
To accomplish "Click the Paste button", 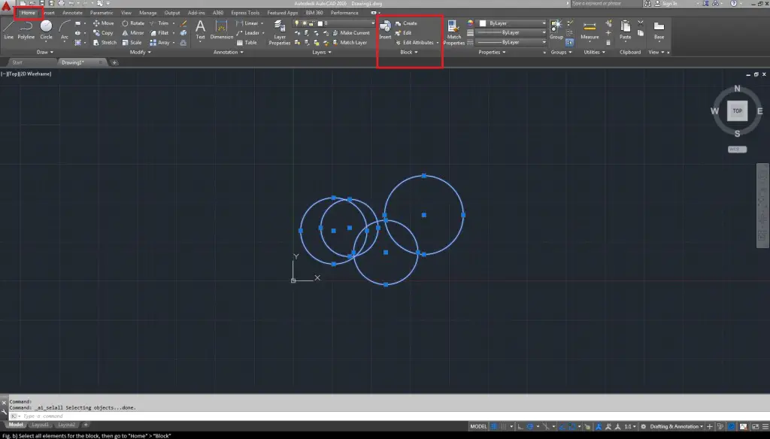I will tap(625, 29).
